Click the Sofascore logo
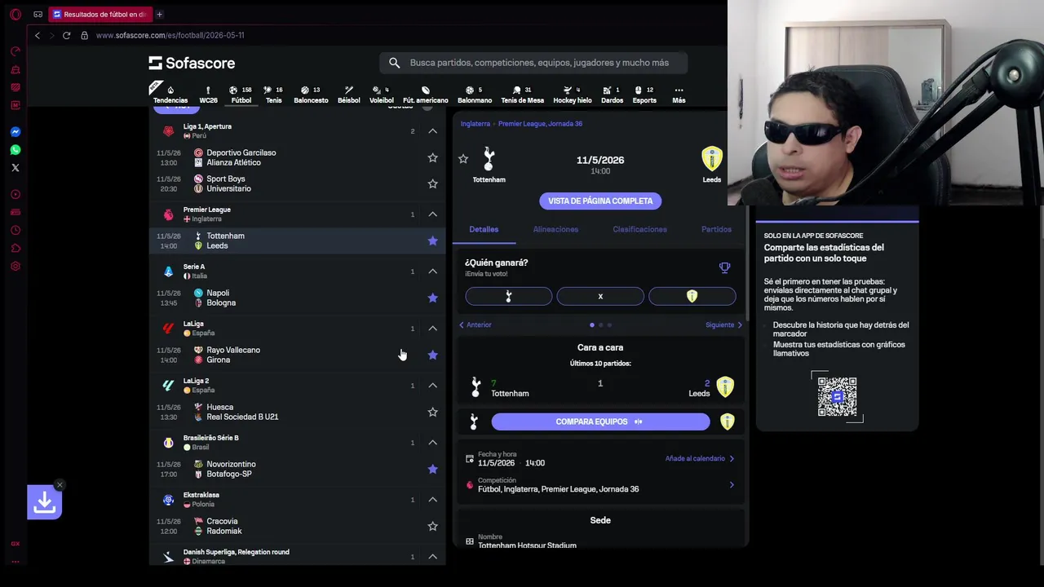 pyautogui.click(x=192, y=63)
